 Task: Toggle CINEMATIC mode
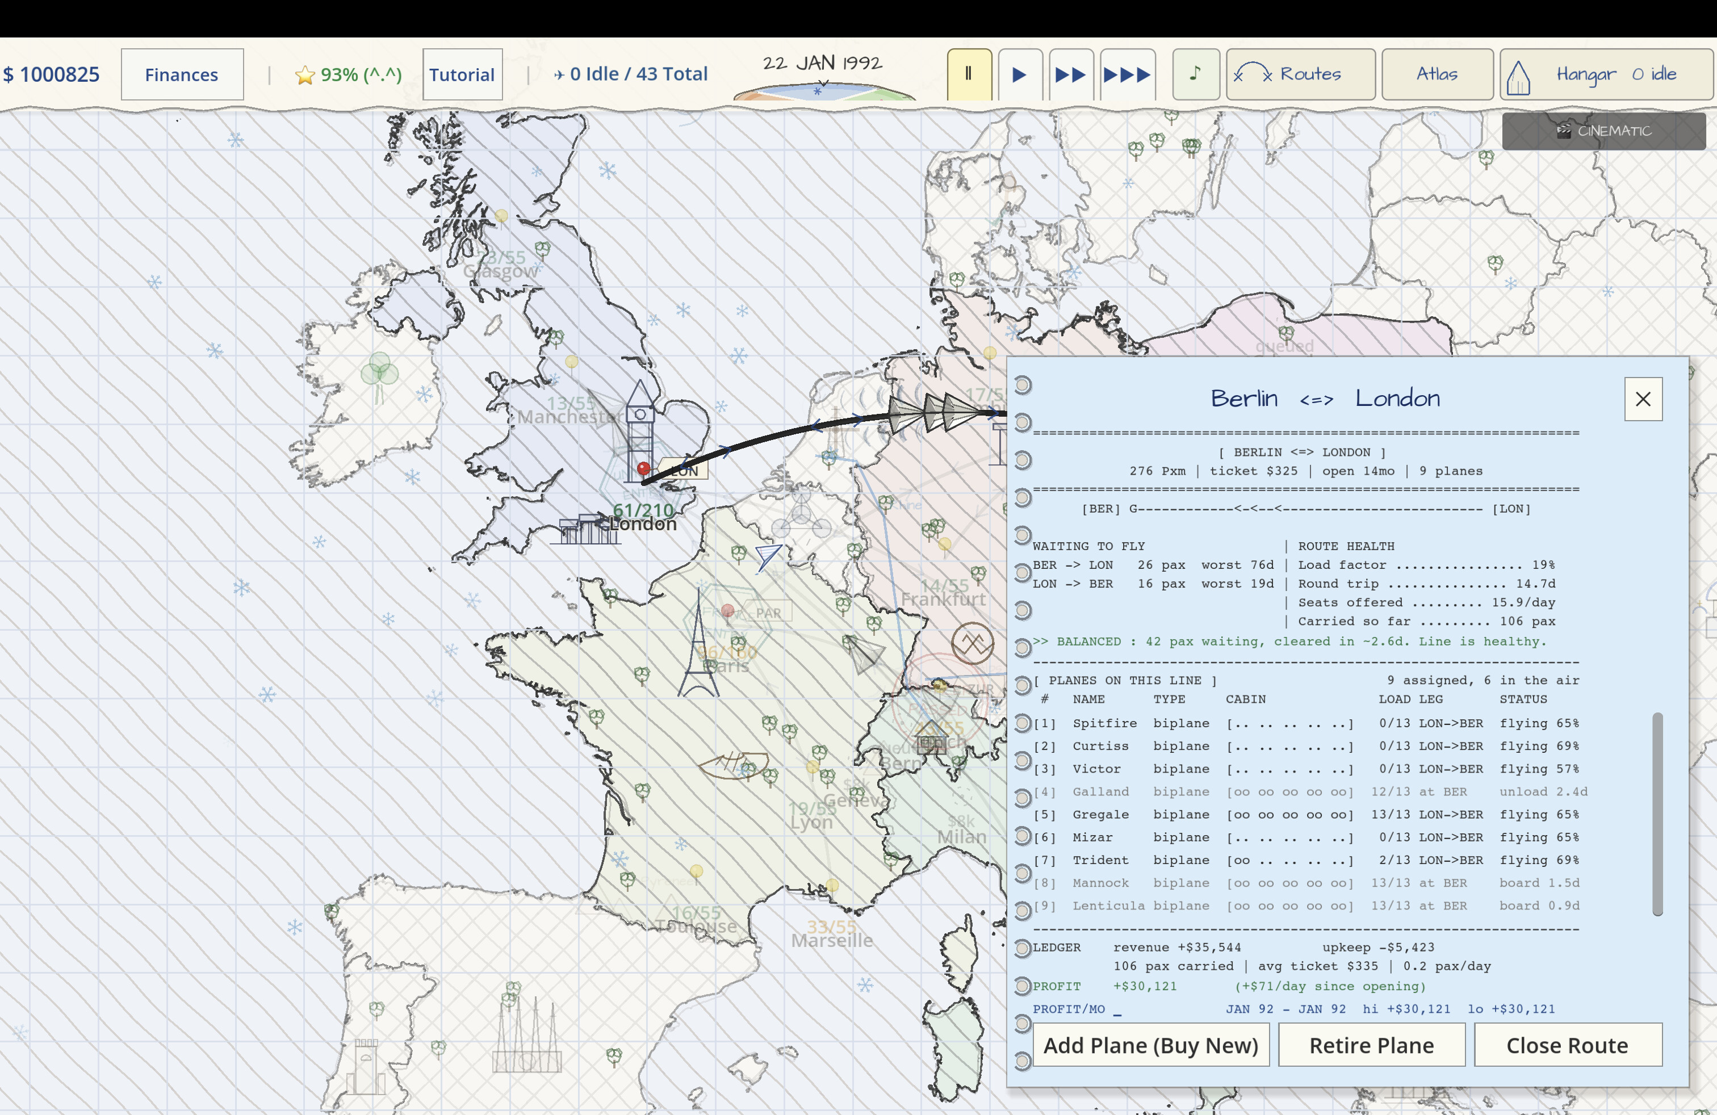click(1603, 131)
